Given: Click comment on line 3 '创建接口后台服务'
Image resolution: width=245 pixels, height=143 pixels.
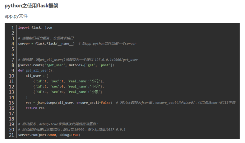Looking at the screenshot, I should pos(46,38).
